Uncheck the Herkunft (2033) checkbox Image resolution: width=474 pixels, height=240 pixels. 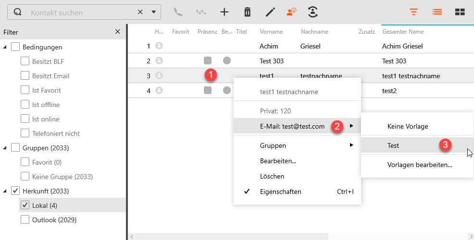(x=15, y=191)
